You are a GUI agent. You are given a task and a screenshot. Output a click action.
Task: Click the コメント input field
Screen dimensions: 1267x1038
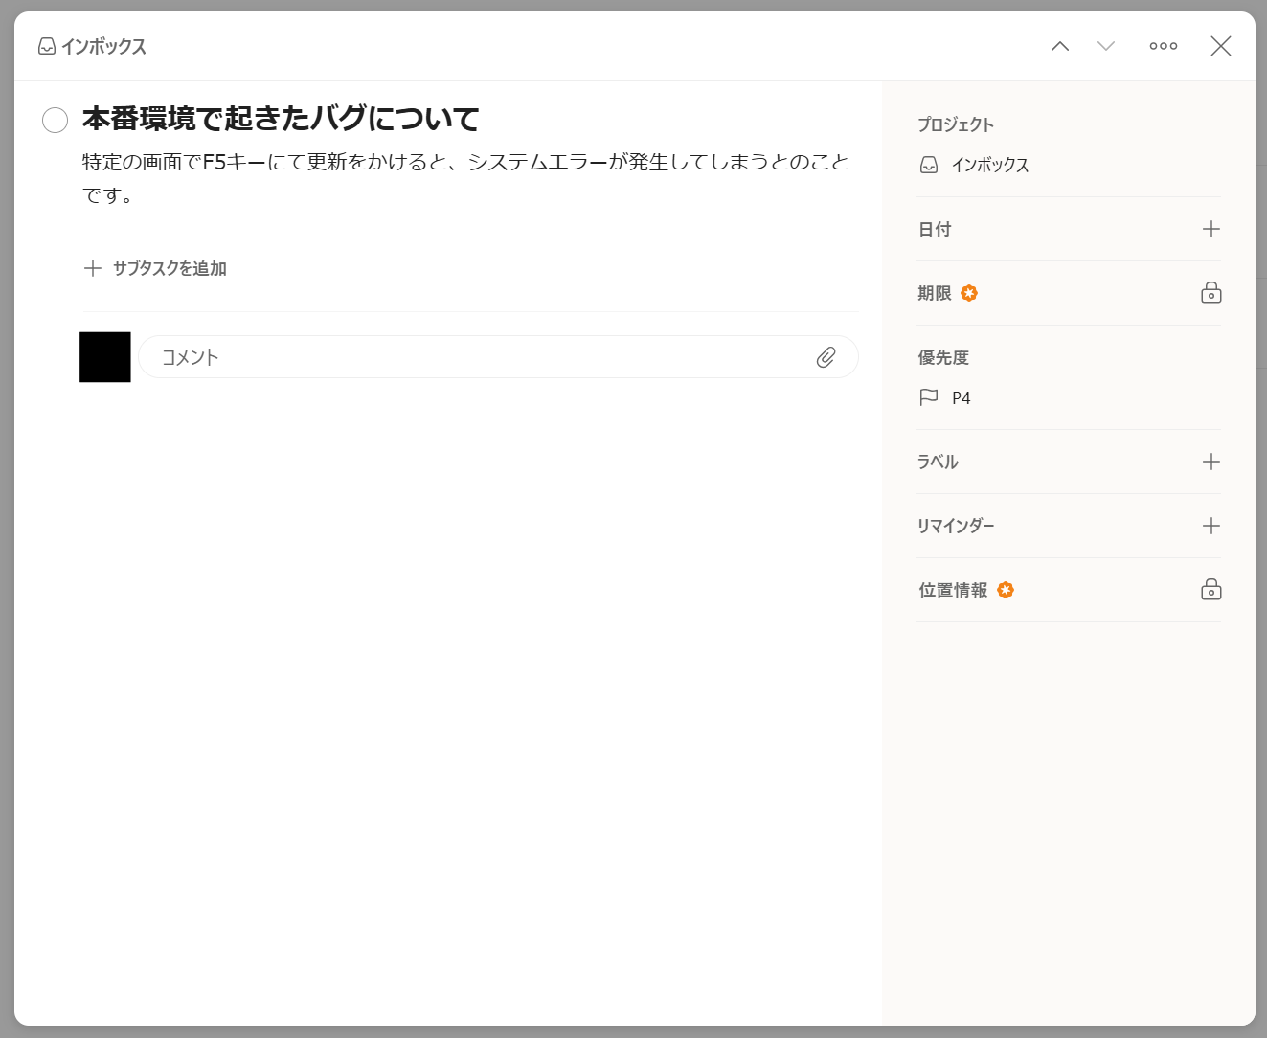(498, 357)
